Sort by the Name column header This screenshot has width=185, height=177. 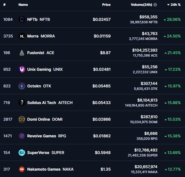point(23,5)
